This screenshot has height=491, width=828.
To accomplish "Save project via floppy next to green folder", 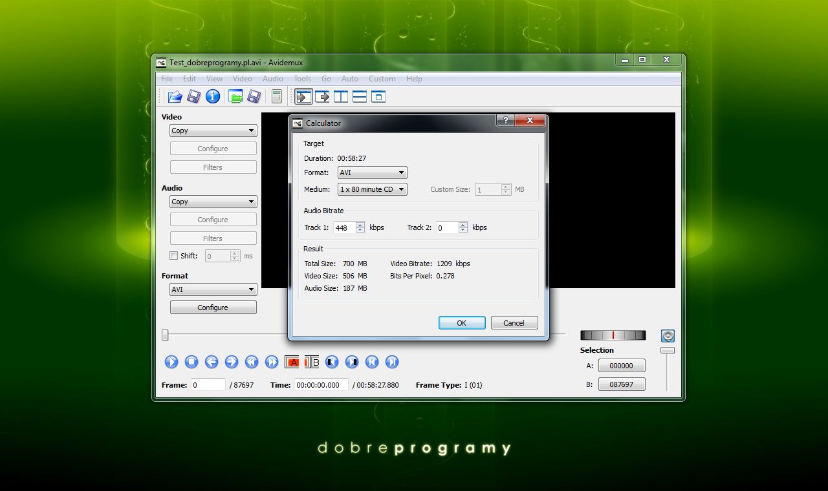I will (x=254, y=97).
